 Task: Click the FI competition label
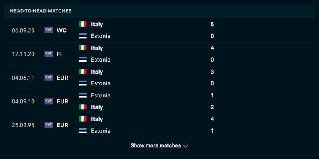coord(59,54)
